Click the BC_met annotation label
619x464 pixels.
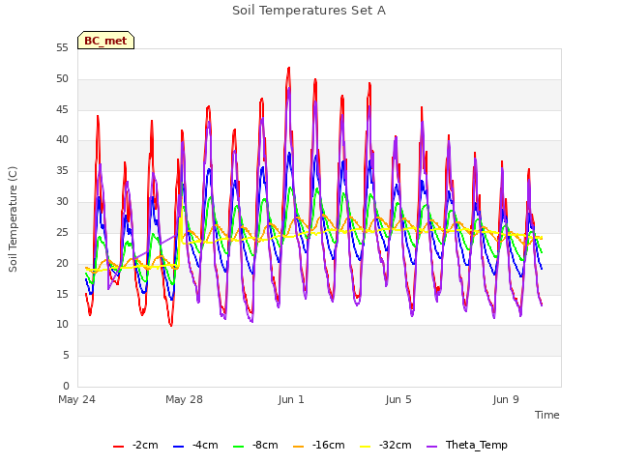tap(105, 41)
